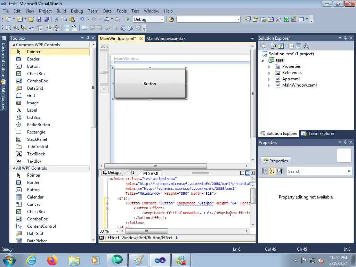Select the Button on the design surface
This screenshot has width=356, height=267.
tap(150, 83)
